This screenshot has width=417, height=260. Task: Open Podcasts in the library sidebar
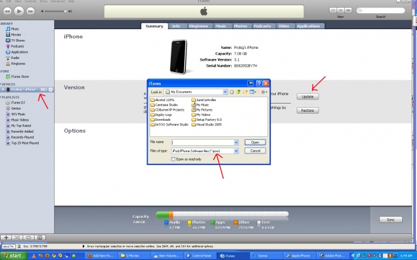pyautogui.click(x=17, y=46)
